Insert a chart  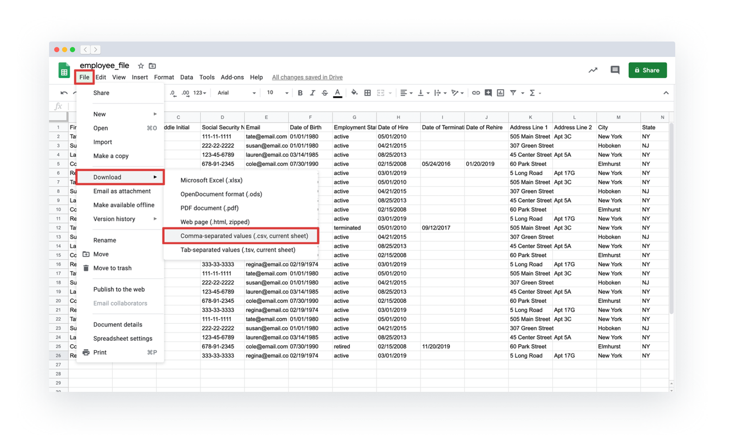point(501,93)
